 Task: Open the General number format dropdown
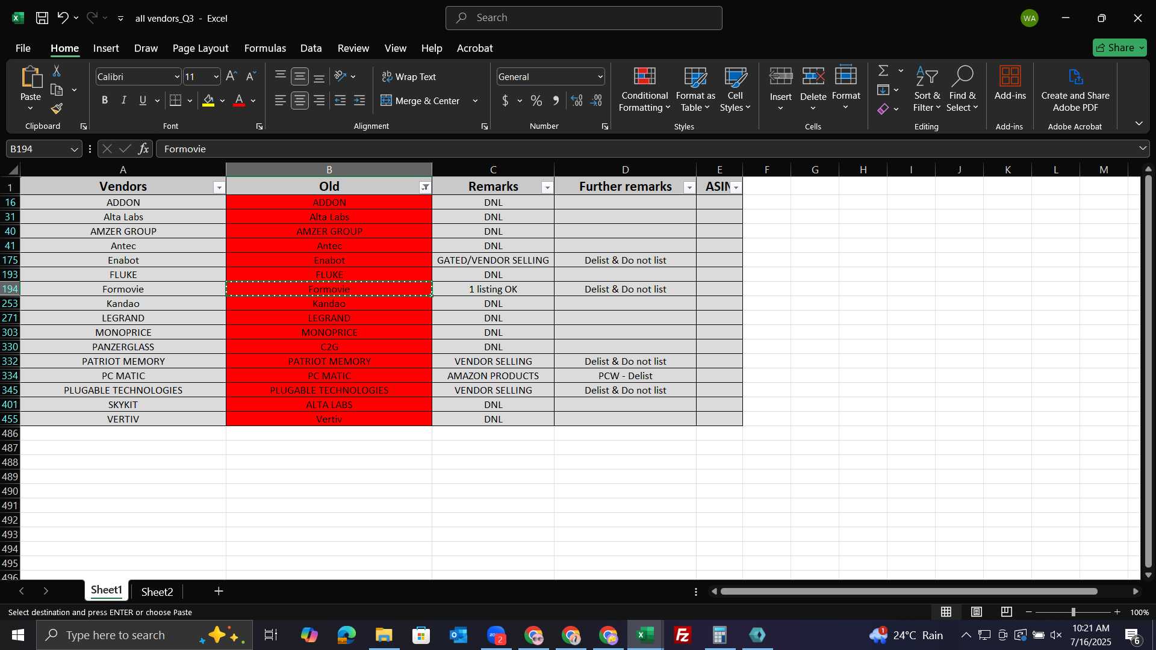point(600,76)
